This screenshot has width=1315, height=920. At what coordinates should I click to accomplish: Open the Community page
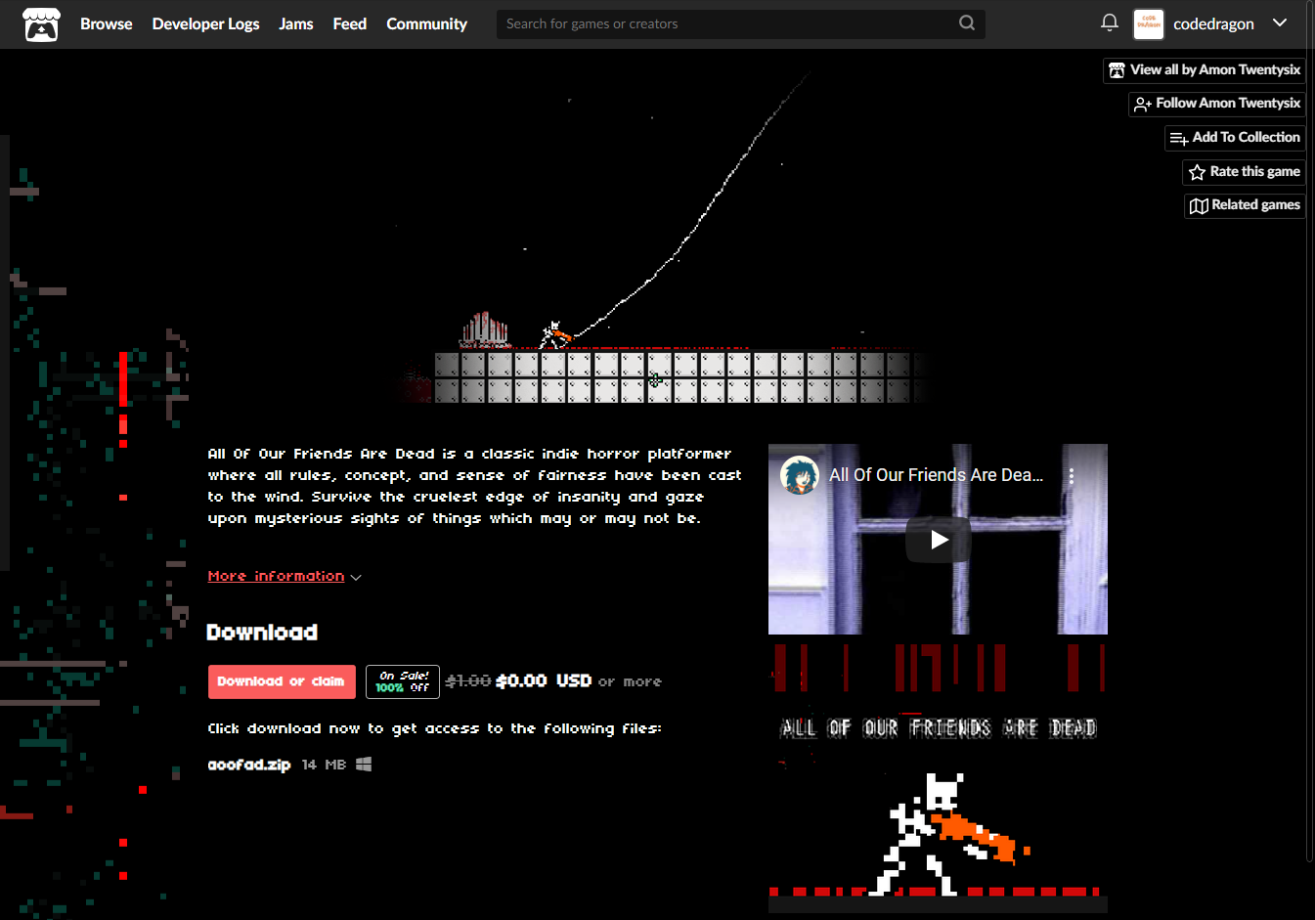426,23
